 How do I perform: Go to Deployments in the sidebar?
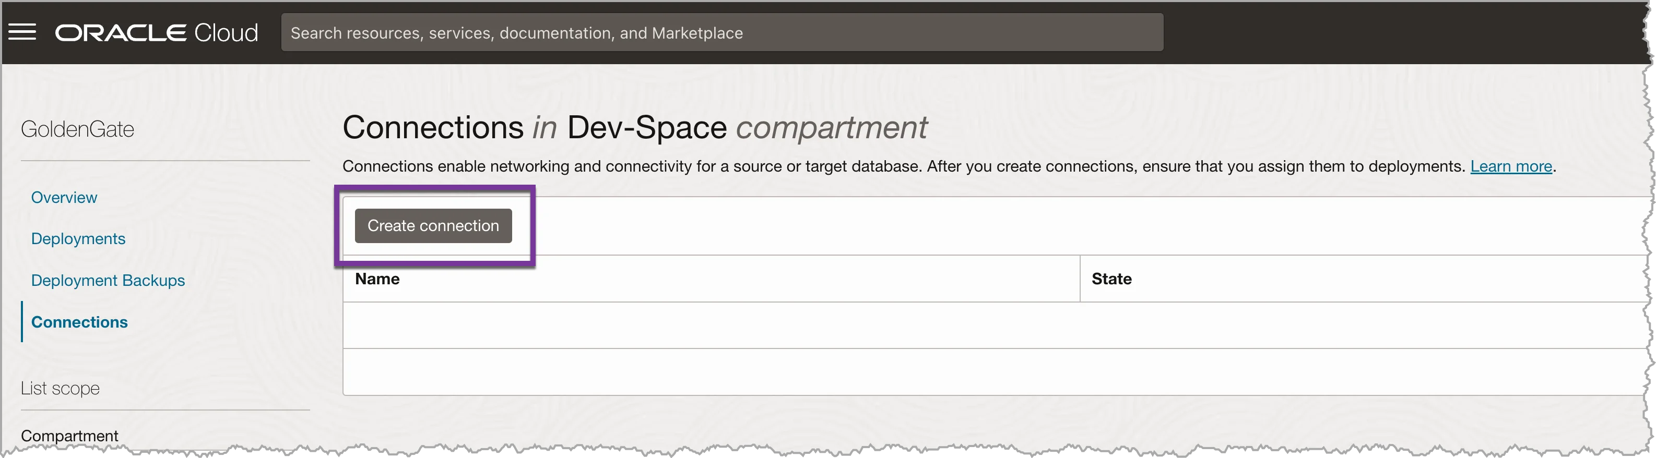78,238
